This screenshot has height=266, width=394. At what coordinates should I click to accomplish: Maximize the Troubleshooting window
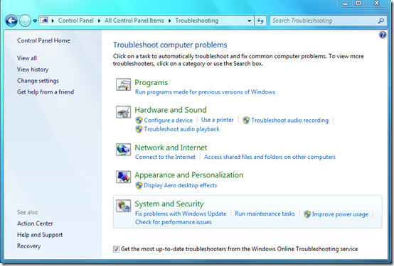[358, 4]
